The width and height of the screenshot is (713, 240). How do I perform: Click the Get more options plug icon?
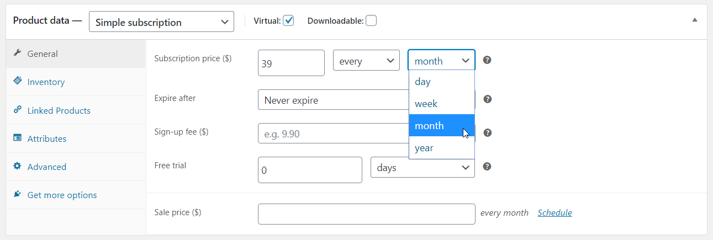(17, 194)
